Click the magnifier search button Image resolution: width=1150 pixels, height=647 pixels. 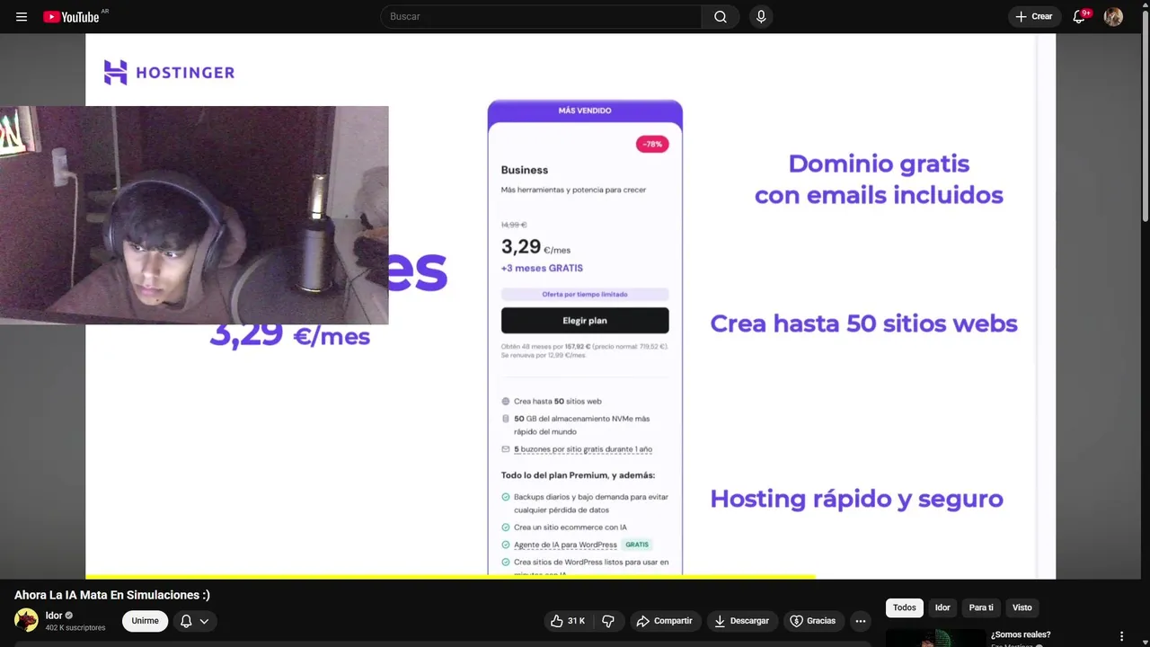[721, 16]
